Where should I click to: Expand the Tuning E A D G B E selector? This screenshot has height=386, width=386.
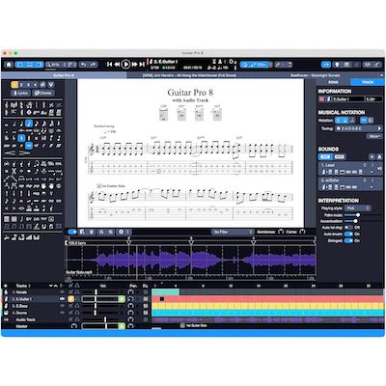[359, 128]
